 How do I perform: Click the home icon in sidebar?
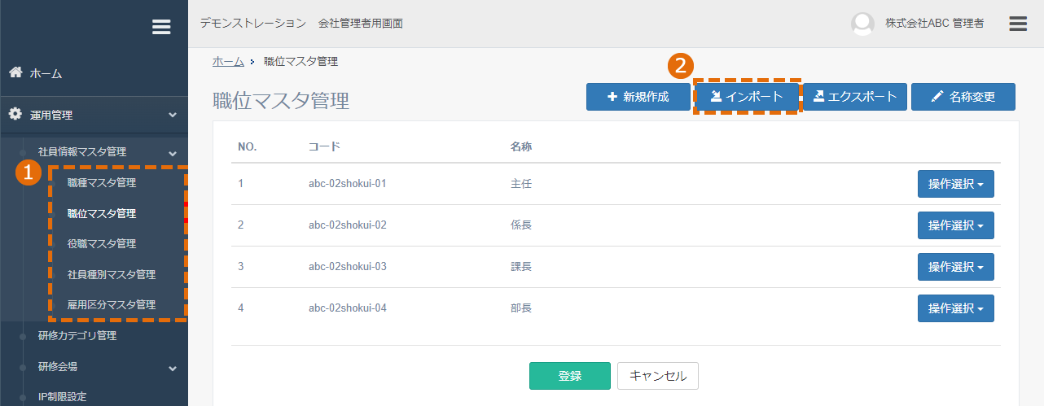[15, 72]
